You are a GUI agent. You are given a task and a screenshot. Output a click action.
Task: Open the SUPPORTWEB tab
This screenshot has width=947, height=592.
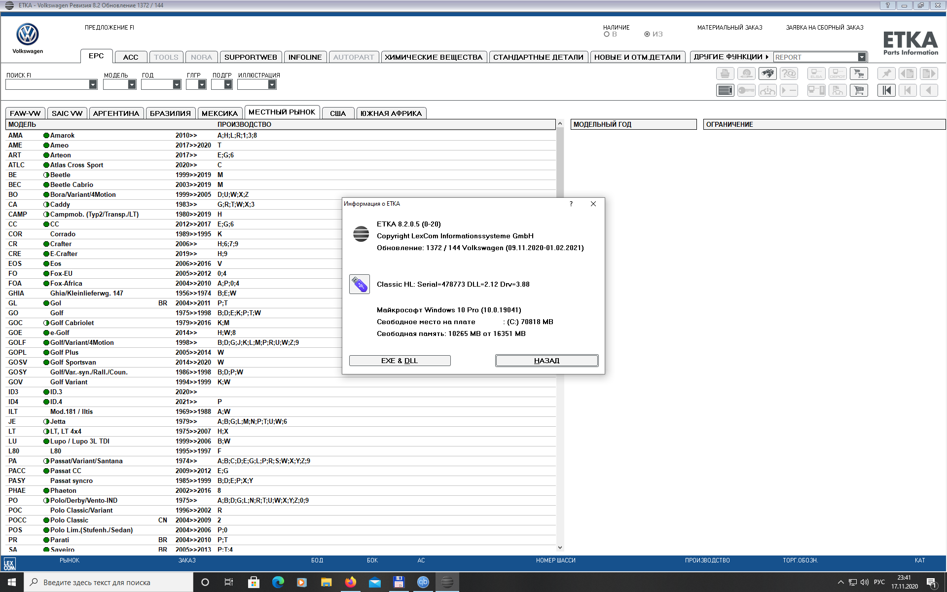pyautogui.click(x=251, y=57)
